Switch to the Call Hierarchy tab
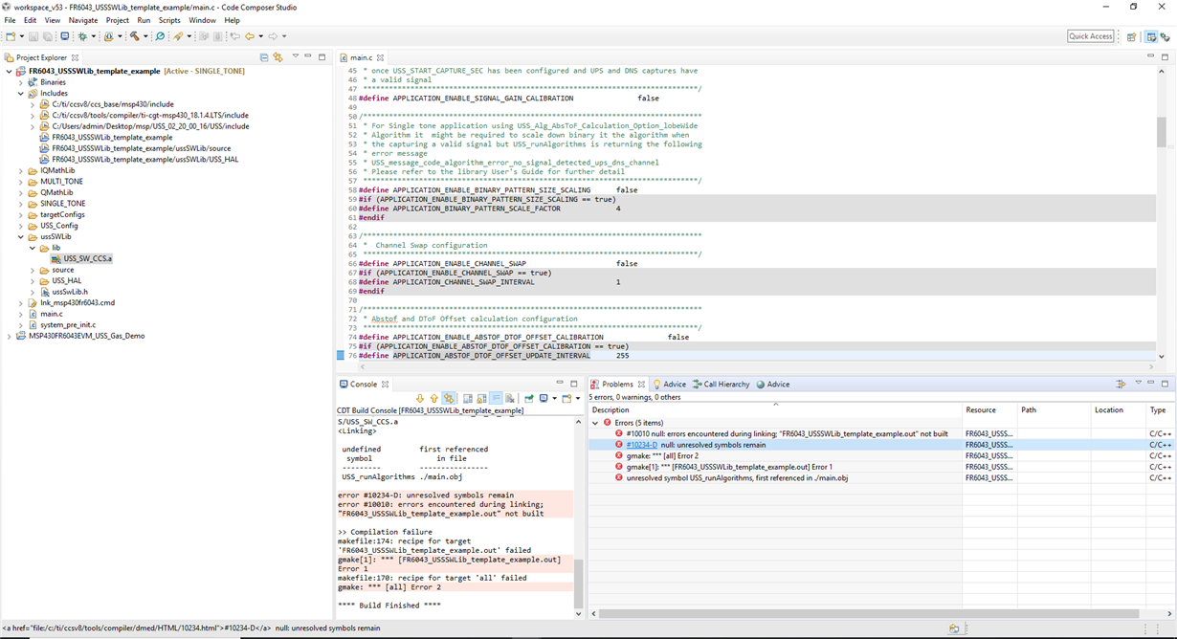This screenshot has height=639, width=1177. click(x=722, y=385)
